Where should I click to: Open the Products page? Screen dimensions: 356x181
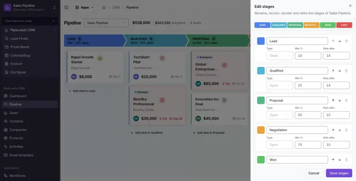coord(30,138)
